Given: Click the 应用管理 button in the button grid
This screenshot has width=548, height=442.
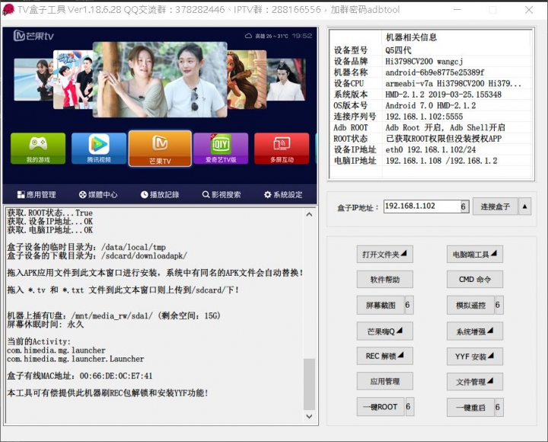Looking at the screenshot, I should [x=384, y=382].
